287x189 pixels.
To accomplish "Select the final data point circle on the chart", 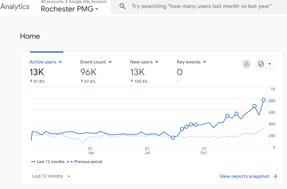I will [264, 100].
